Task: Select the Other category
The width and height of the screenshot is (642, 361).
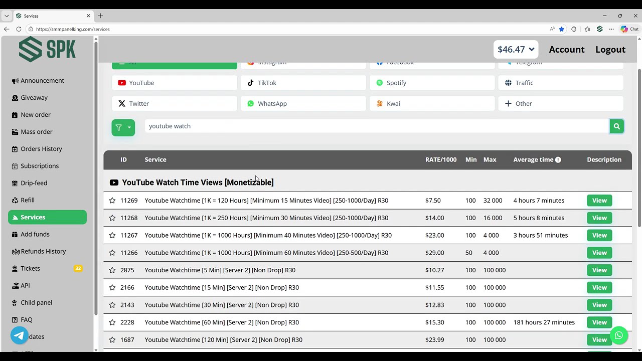Action: (561, 103)
